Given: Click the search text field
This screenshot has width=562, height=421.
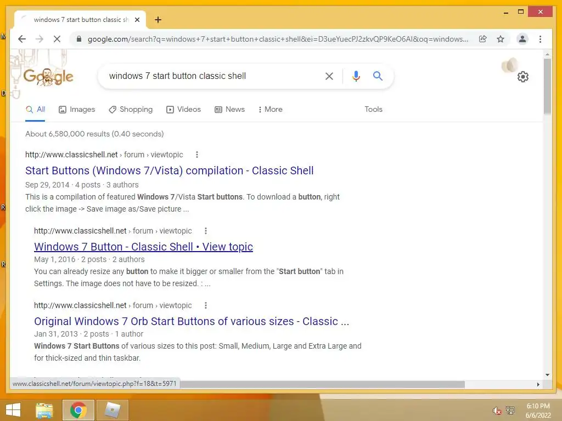Looking at the screenshot, I should pyautogui.click(x=211, y=76).
